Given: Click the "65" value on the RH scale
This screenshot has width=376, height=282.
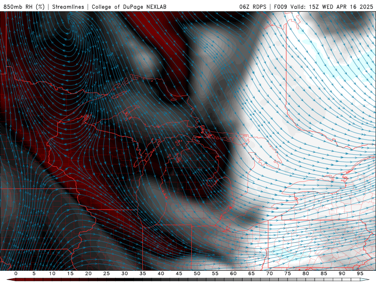Looking at the screenshot, I should click(x=251, y=274).
